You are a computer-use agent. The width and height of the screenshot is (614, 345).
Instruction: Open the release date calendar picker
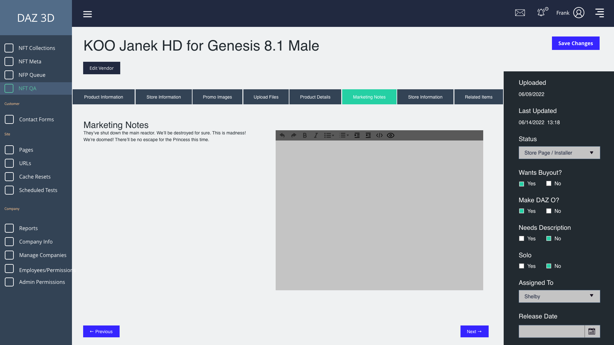[x=592, y=331]
